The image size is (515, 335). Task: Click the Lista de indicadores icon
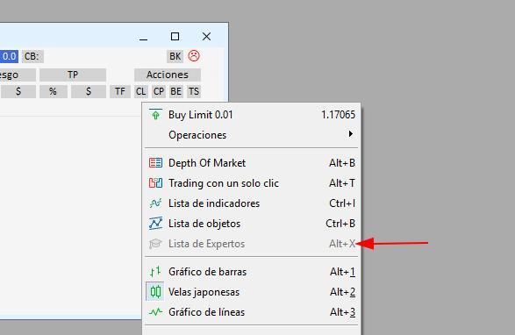tap(155, 203)
